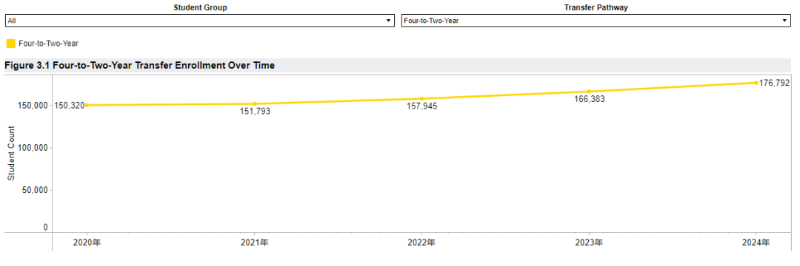Click the Transfer Pathway filter heading
Screen dimensions: 800x266
[x=596, y=7]
